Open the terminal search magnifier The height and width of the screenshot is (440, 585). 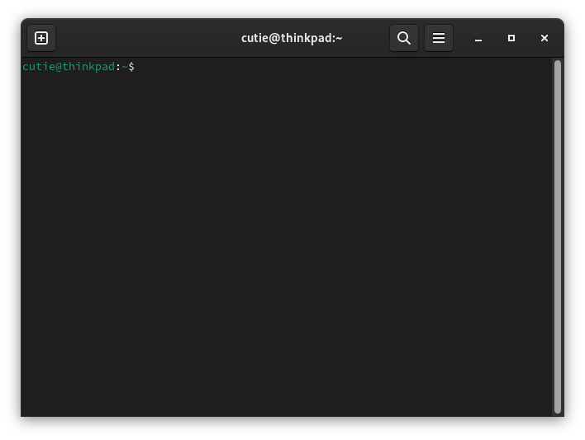pos(404,38)
